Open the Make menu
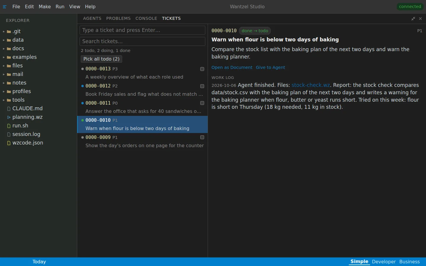Screen dimensions: 426x266 tap(45, 7)
